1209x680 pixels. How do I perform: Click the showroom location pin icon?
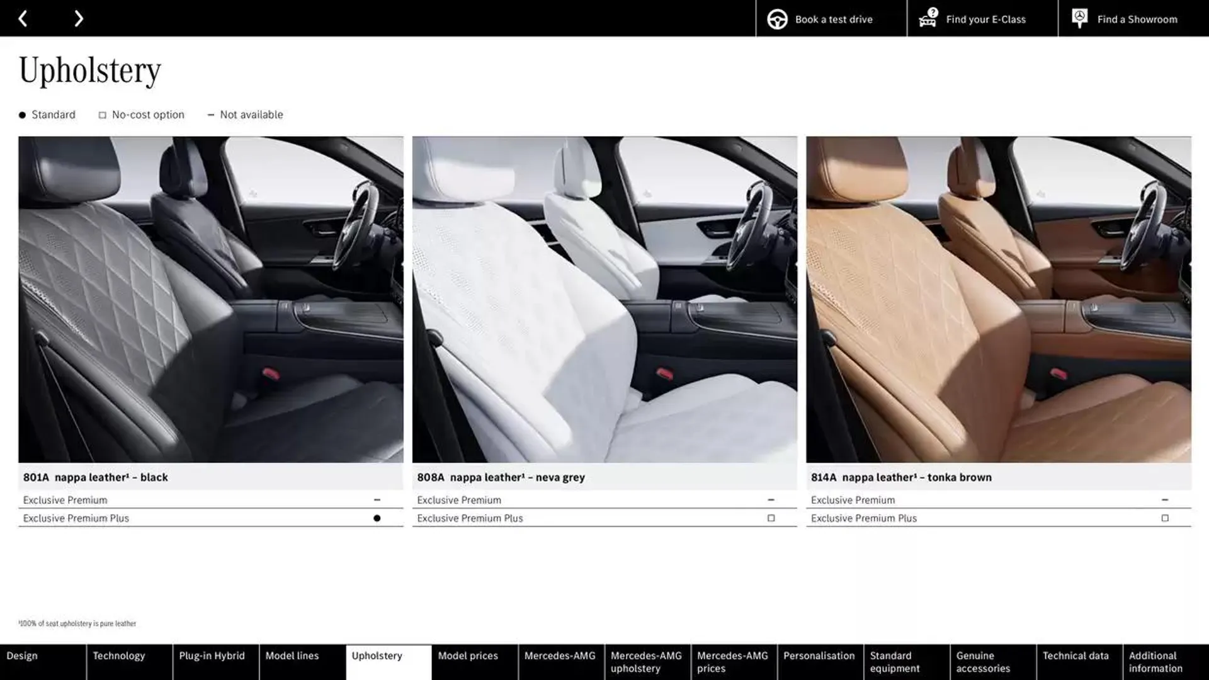tap(1079, 18)
